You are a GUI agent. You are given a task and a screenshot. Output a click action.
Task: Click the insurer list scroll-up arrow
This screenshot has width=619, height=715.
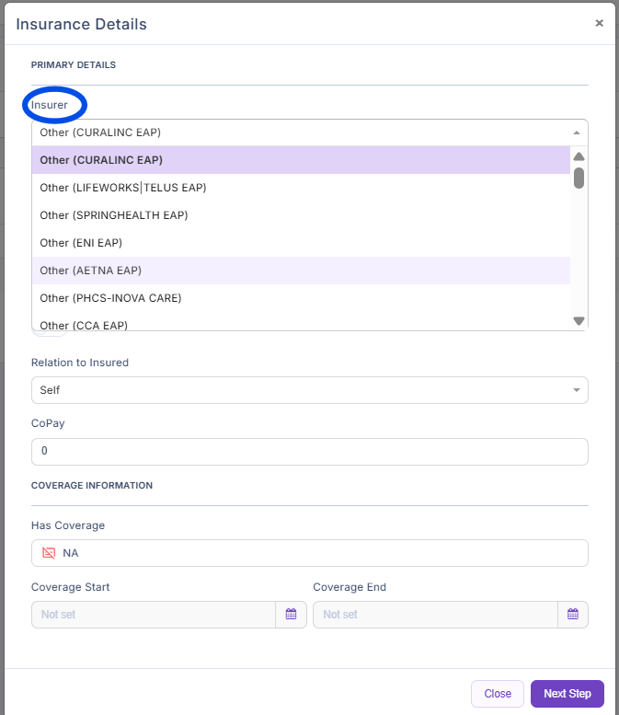pos(579,156)
